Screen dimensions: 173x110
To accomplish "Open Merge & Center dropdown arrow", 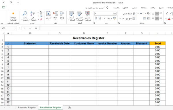I will click(120, 18).
